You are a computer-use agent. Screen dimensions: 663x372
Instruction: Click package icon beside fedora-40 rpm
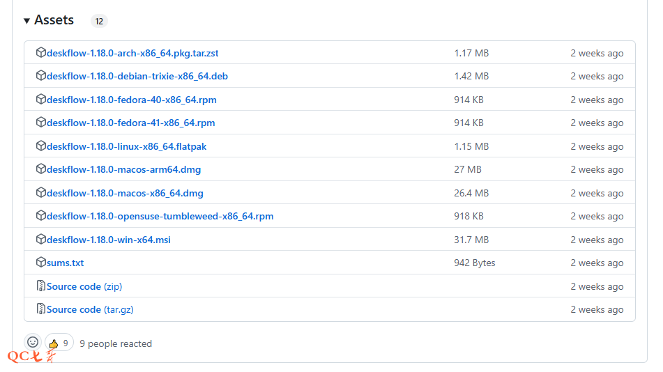click(41, 100)
